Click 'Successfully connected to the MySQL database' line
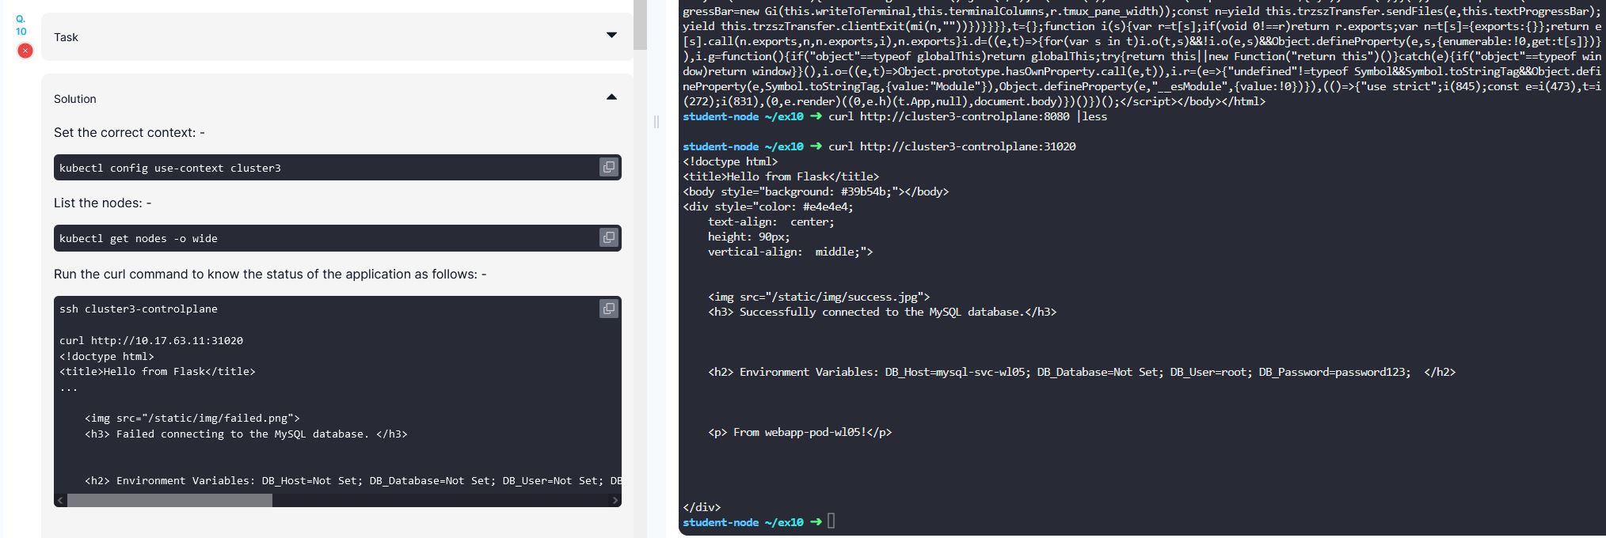The image size is (1606, 538). tap(882, 312)
